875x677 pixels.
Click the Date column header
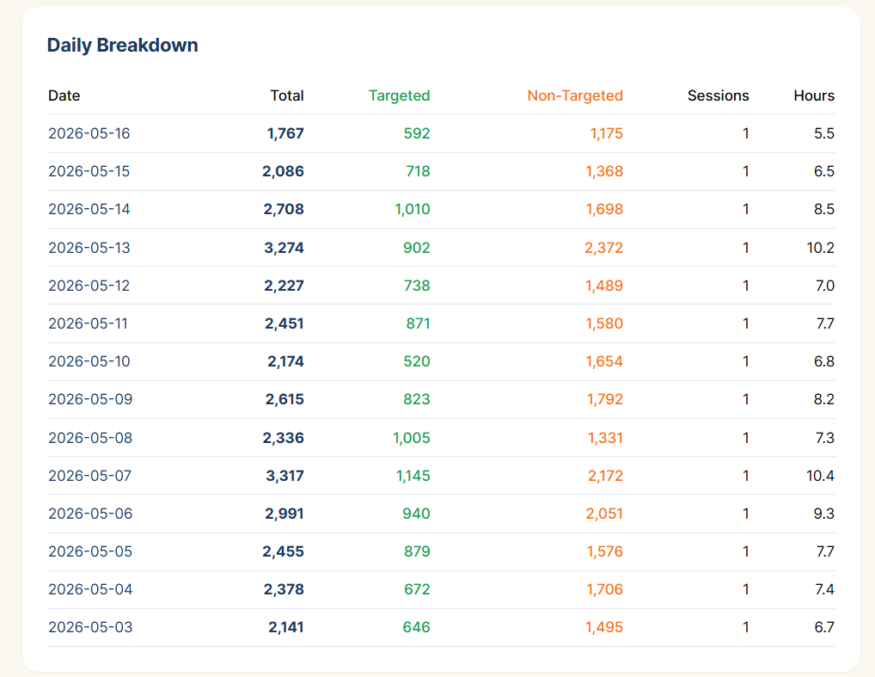click(x=64, y=95)
